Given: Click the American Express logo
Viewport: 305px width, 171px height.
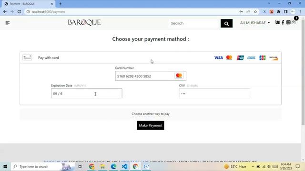Looking at the screenshot, I should click(251, 57).
